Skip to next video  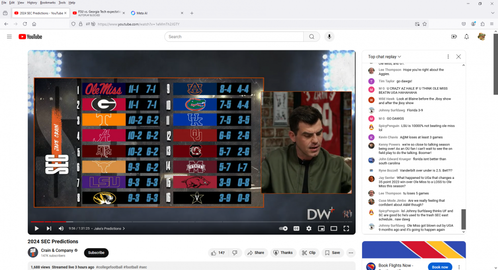click(49, 229)
